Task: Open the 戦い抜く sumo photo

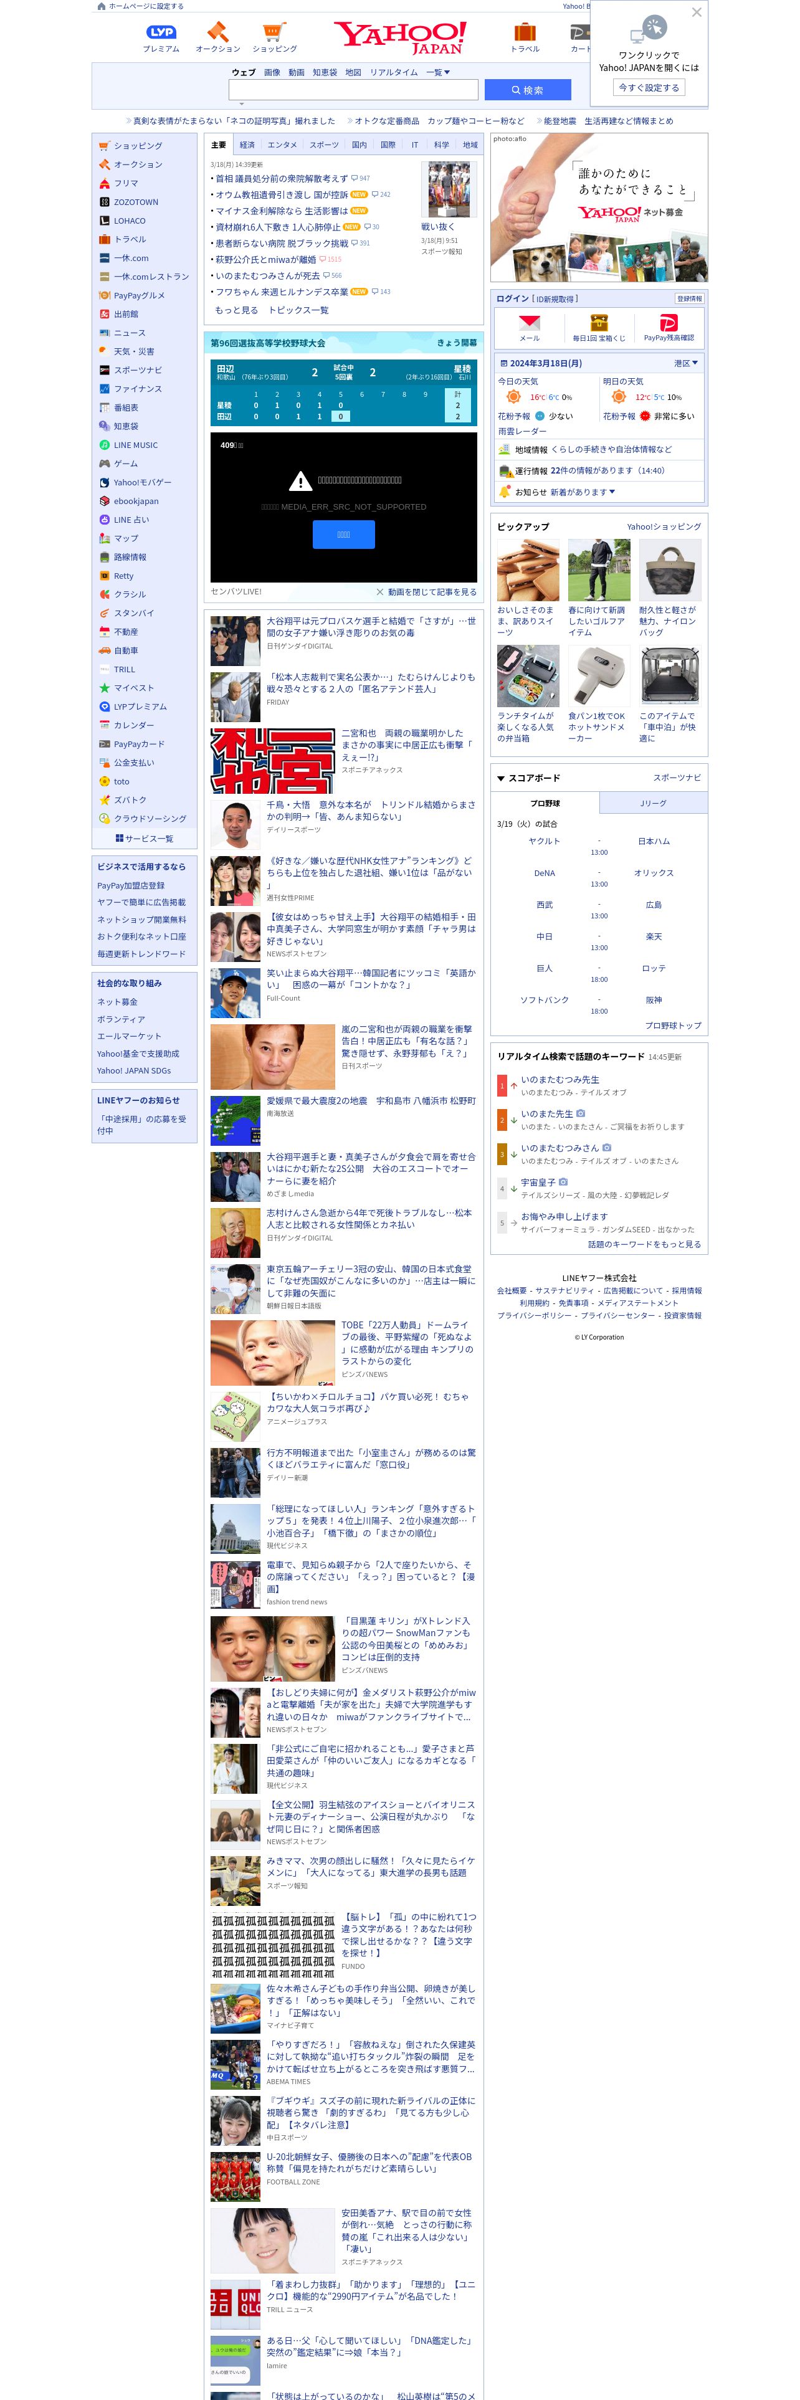Action: (449, 189)
